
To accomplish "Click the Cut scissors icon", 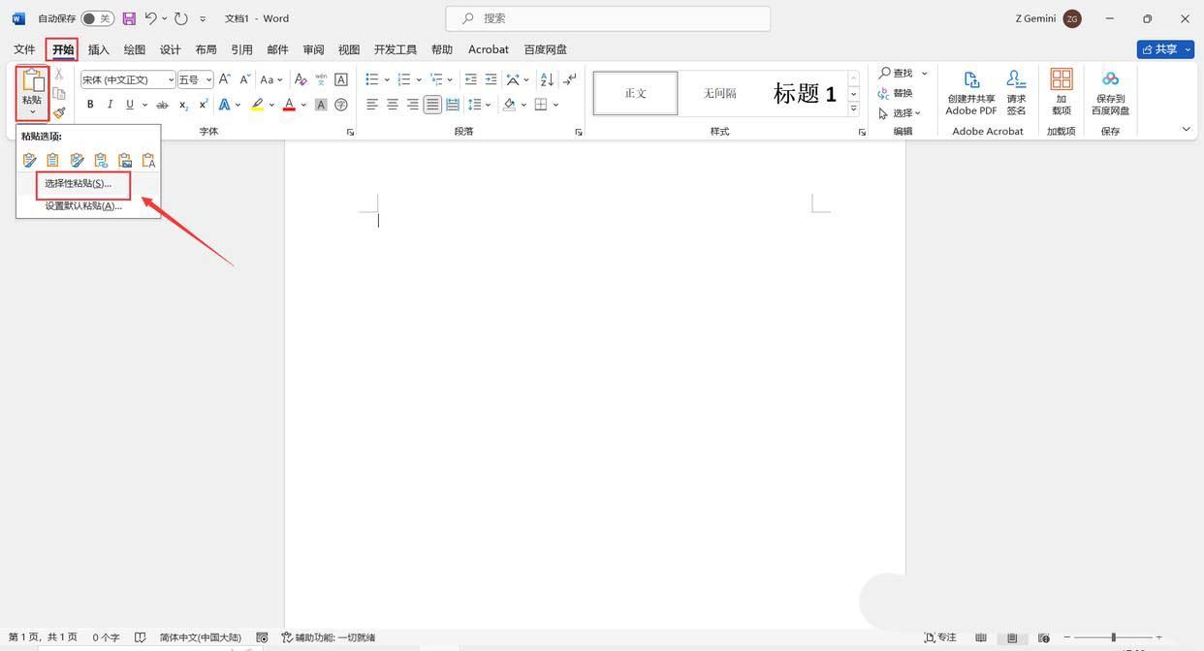I will point(59,75).
